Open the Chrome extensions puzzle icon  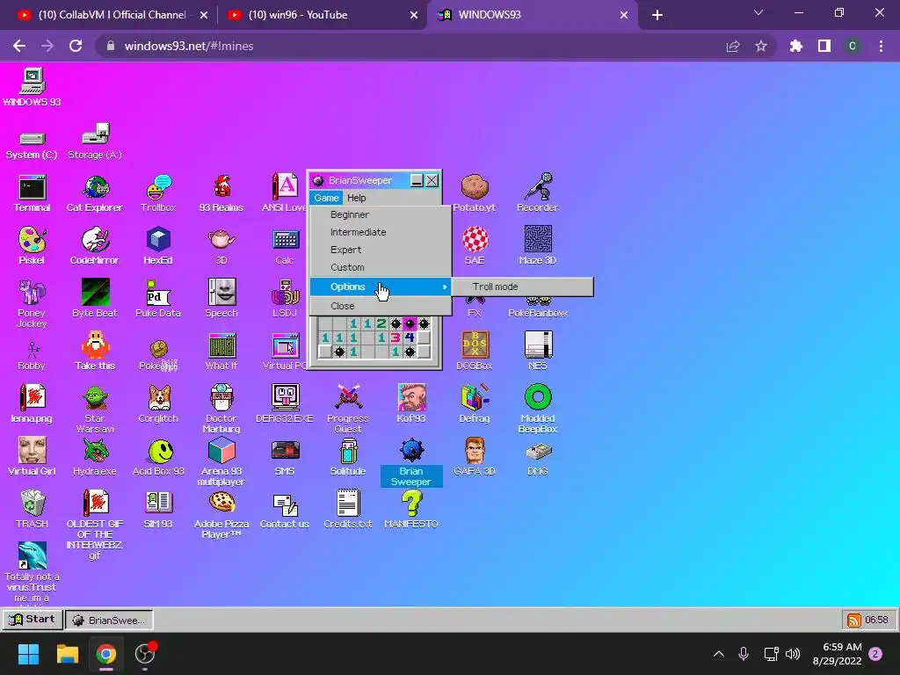(x=795, y=46)
